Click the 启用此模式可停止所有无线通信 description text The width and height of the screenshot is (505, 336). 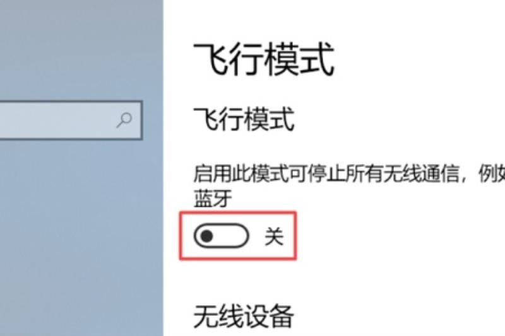click(330, 173)
